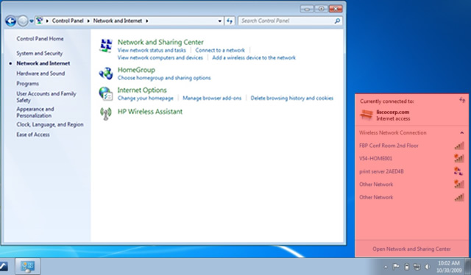Screen dimensions: 471x275
Task: Click the refresh icon in network flyout
Action: point(462,100)
